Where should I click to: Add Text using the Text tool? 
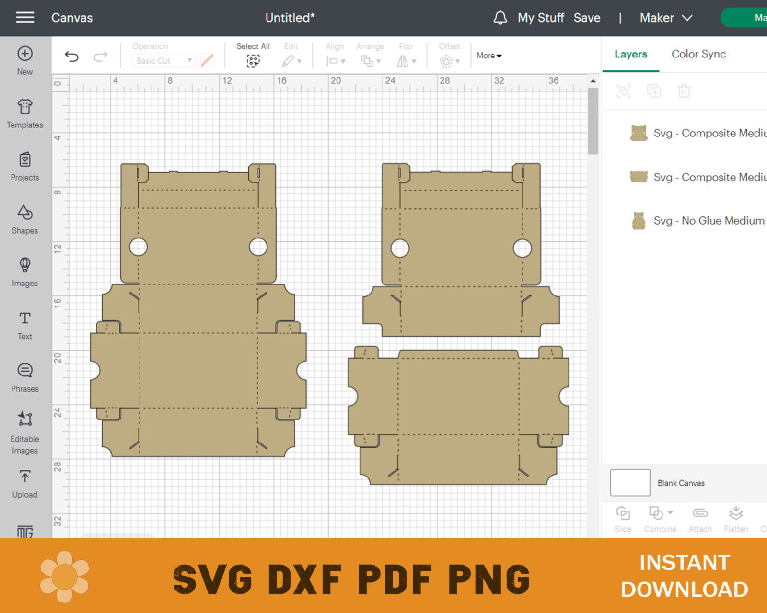[25, 326]
